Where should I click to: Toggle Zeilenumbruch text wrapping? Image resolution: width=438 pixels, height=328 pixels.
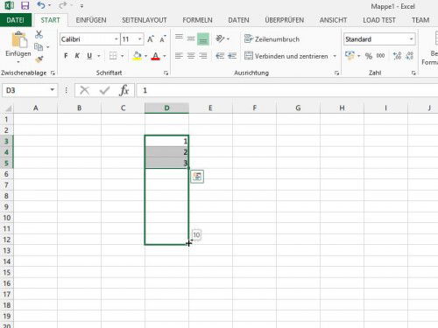(x=272, y=38)
